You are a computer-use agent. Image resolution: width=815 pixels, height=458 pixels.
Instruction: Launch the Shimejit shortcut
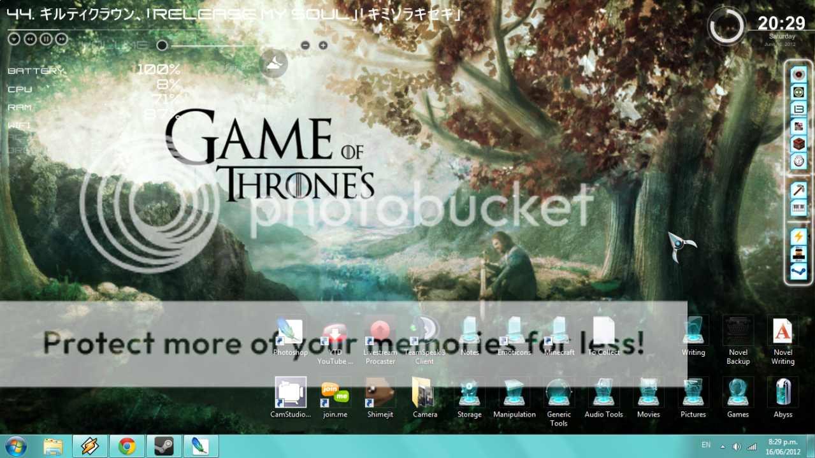380,397
